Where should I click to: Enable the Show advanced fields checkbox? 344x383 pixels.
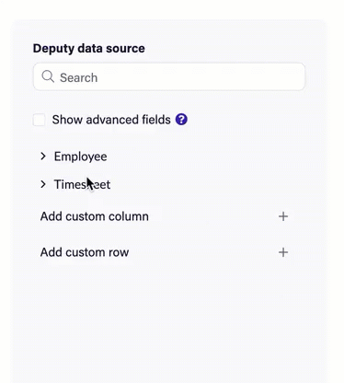pos(40,120)
